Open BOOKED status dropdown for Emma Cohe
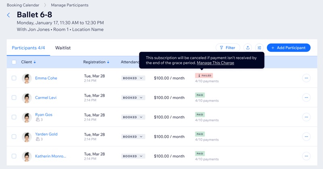Viewport: 323px width, 169px height. click(x=133, y=78)
